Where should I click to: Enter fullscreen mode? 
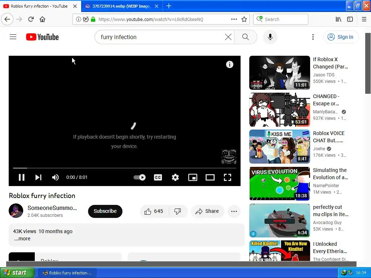(228, 177)
